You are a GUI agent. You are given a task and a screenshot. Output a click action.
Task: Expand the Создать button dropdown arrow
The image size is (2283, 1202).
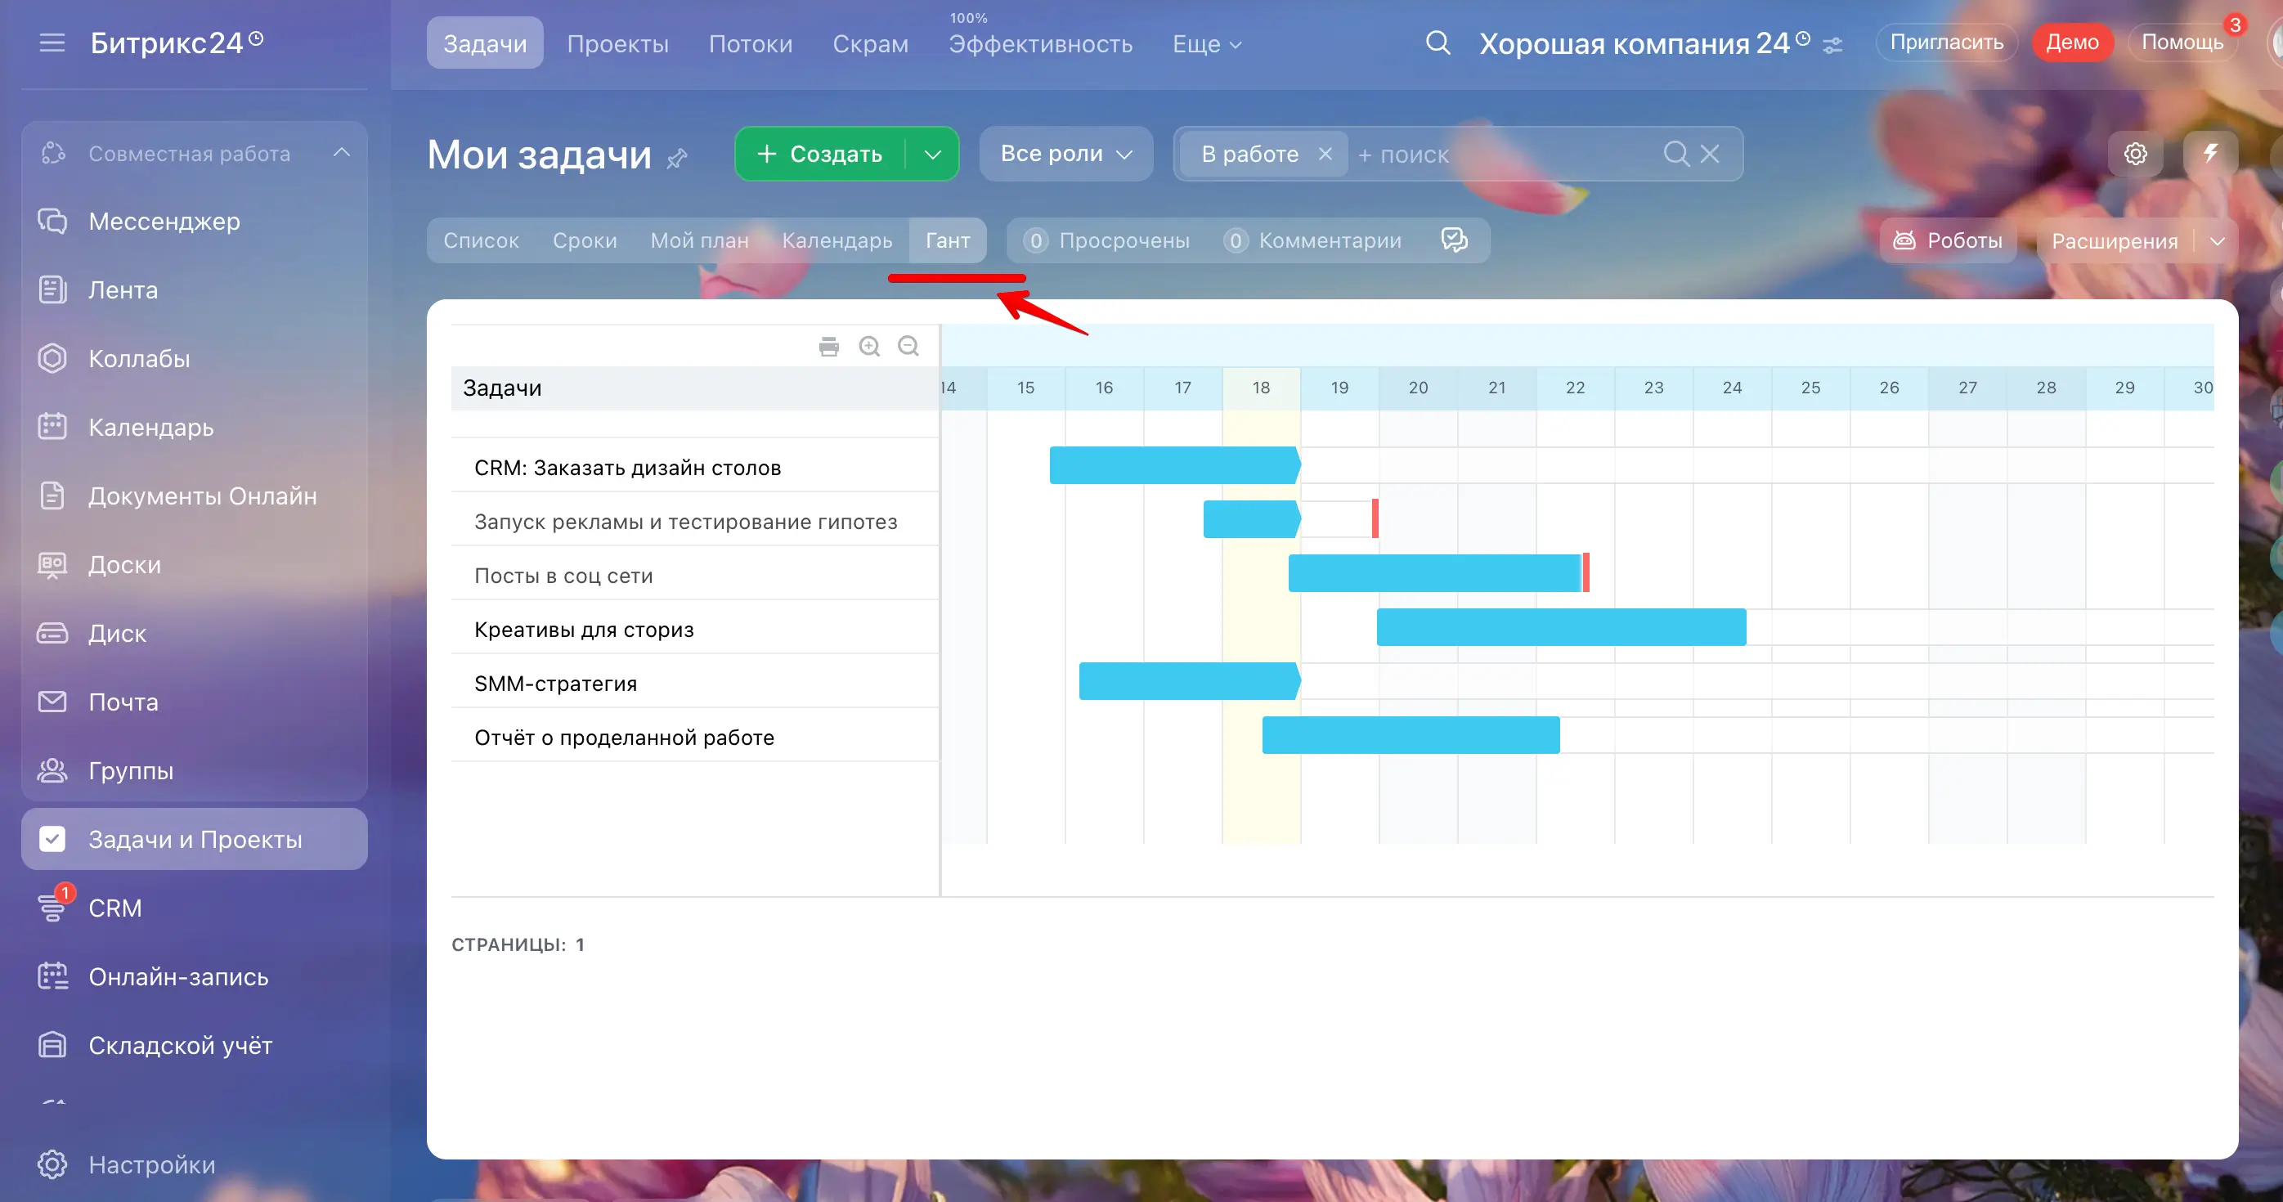point(932,155)
